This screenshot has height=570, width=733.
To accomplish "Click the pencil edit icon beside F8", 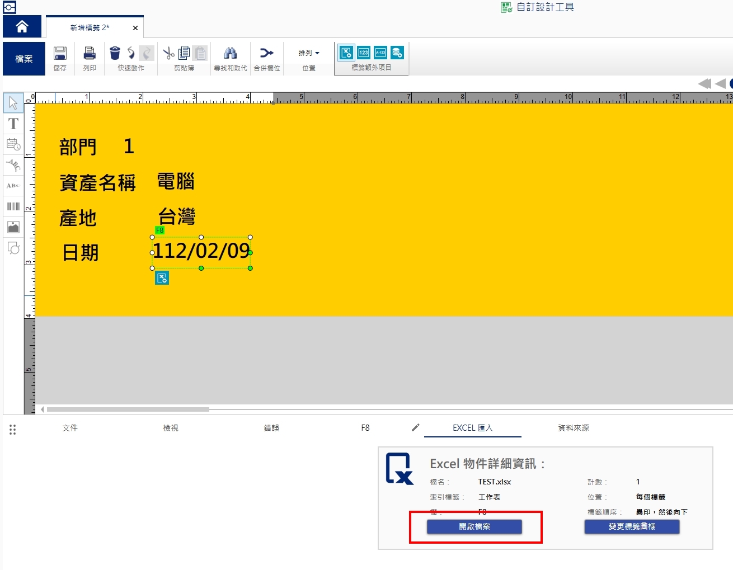I will pos(415,427).
